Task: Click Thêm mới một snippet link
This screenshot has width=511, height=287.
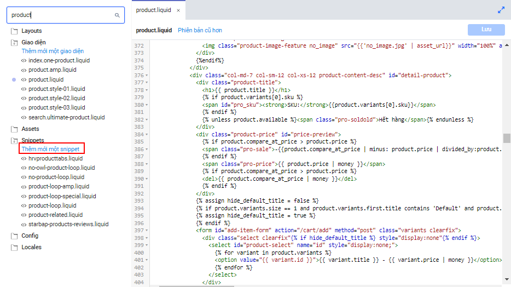Action: (50, 149)
